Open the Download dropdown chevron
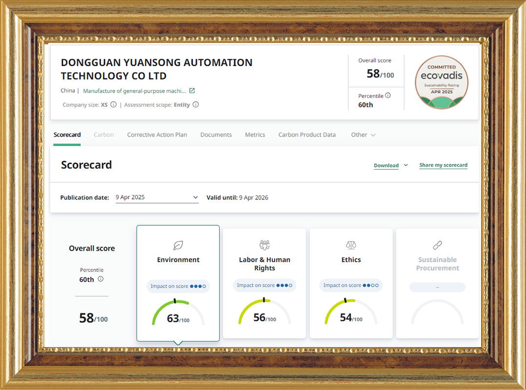The height and width of the screenshot is (390, 526). coord(405,165)
